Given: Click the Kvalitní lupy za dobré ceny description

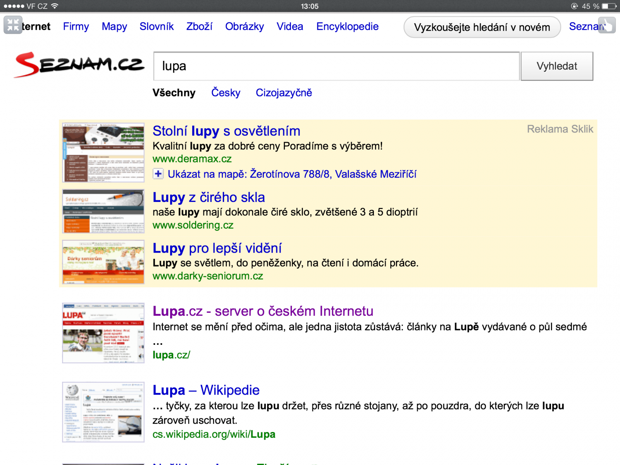Looking at the screenshot, I should tap(267, 146).
